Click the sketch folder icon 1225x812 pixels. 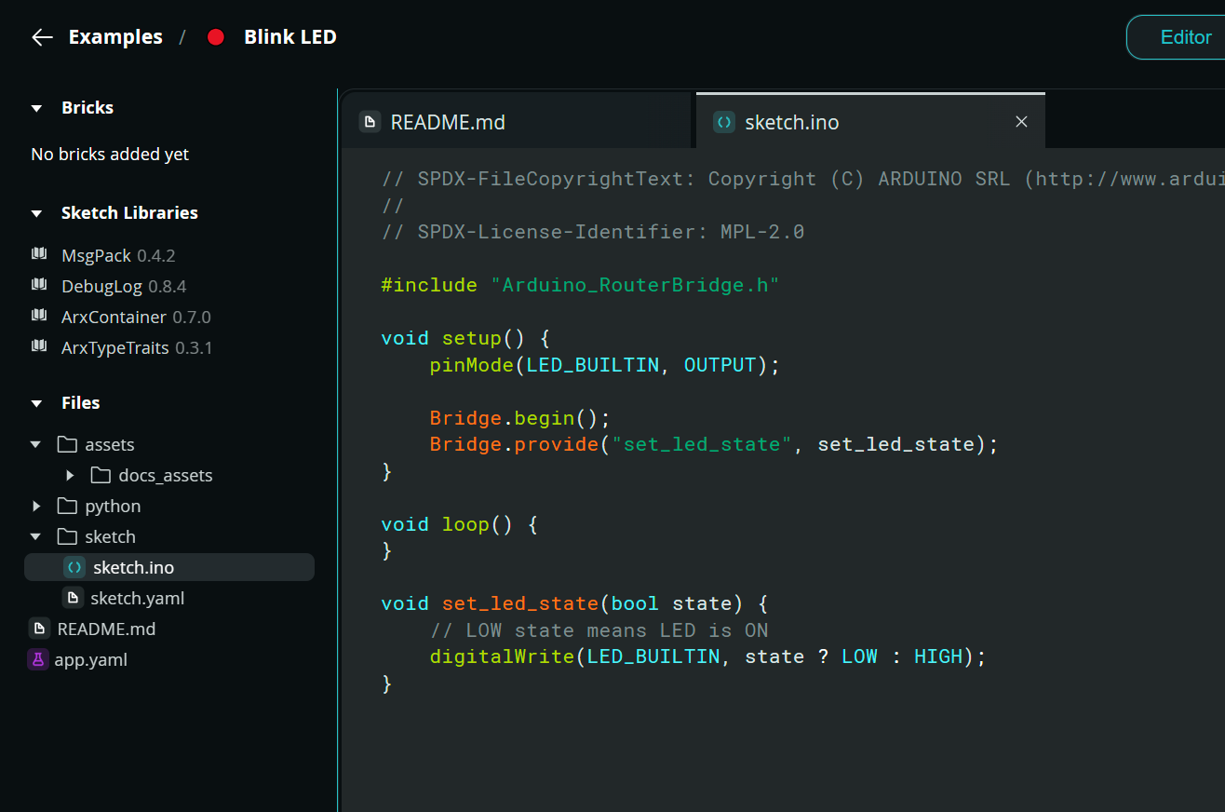[x=67, y=536]
